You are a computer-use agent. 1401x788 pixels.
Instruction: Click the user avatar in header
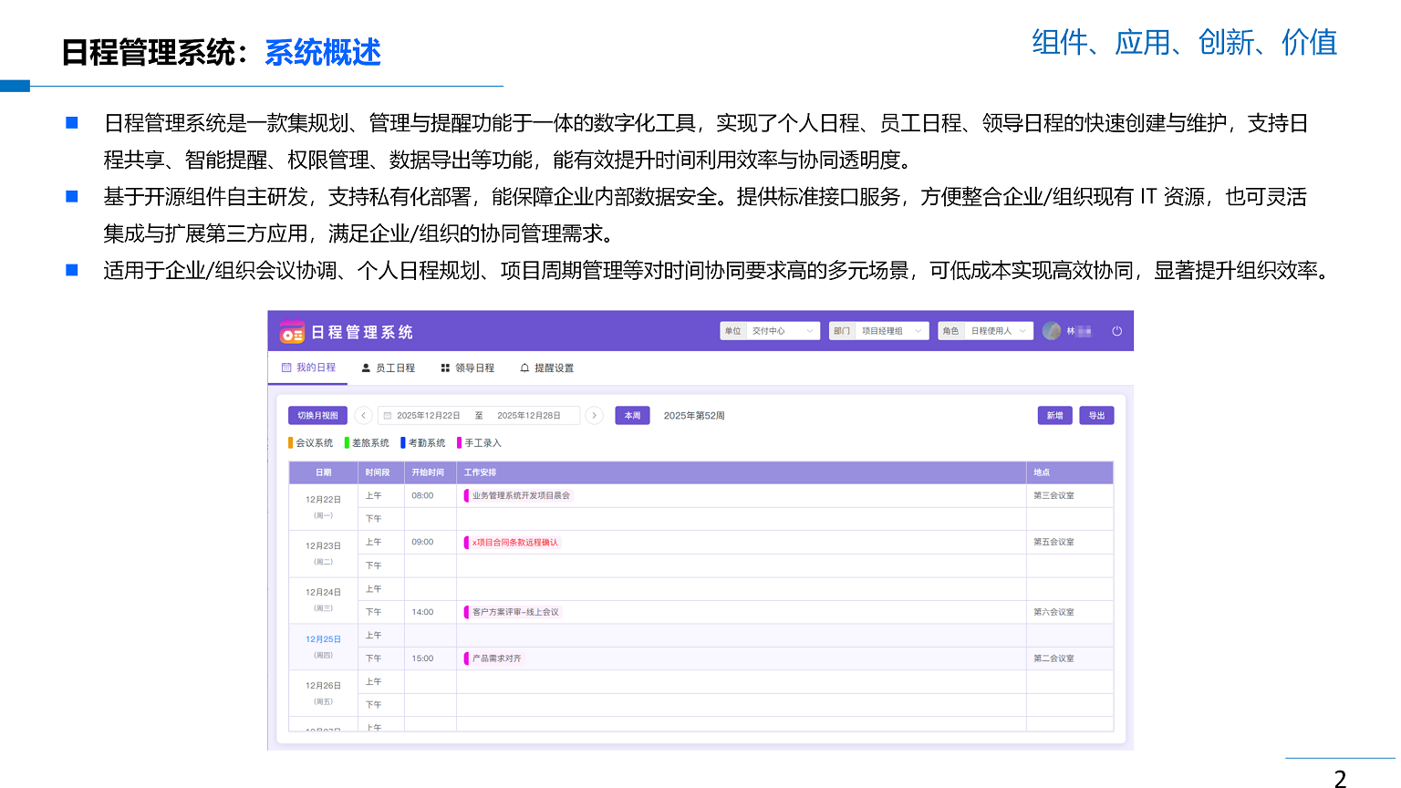(x=1052, y=331)
